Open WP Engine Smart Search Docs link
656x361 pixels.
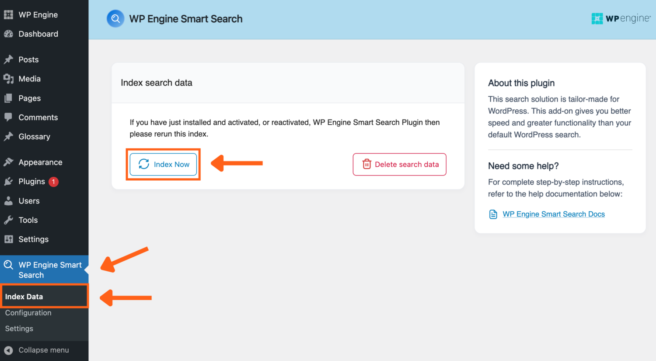coord(554,214)
